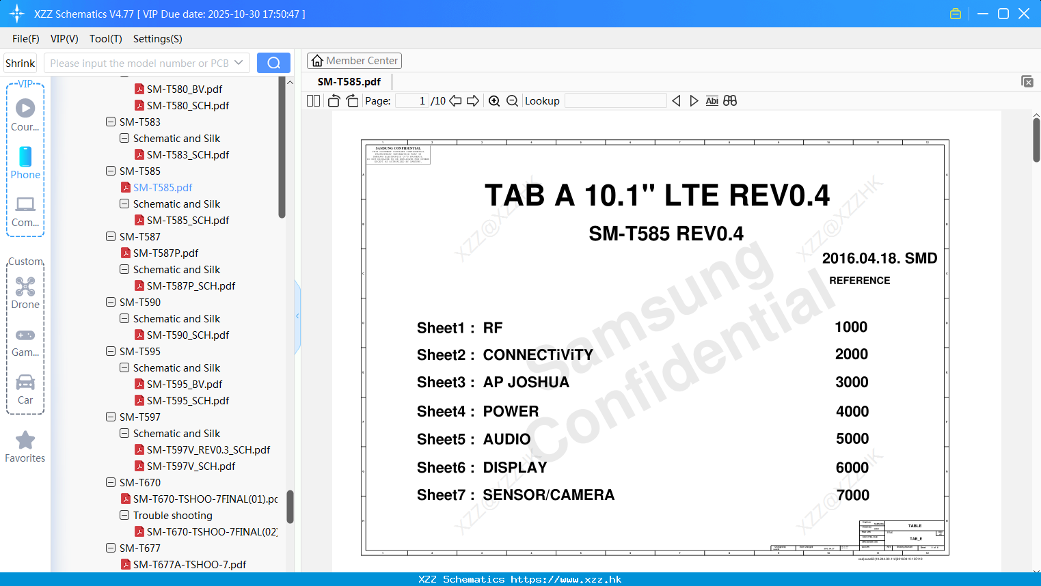Click the Lookup text field
Image resolution: width=1041 pixels, height=586 pixels.
[x=616, y=100]
